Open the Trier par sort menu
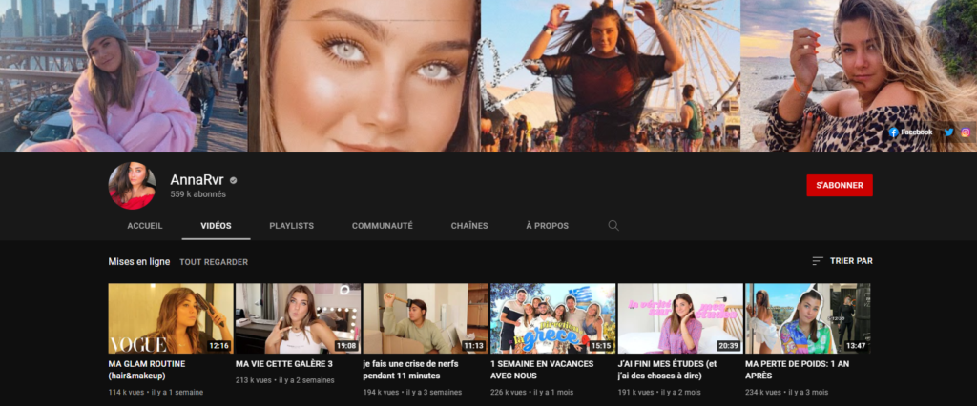Viewport: 977px width, 406px height. click(842, 261)
